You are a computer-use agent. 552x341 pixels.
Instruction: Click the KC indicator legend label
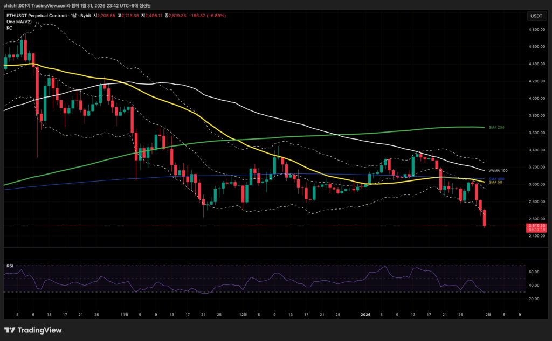coord(9,28)
